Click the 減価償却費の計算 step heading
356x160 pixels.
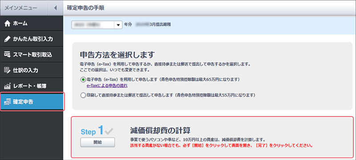click(x=160, y=130)
